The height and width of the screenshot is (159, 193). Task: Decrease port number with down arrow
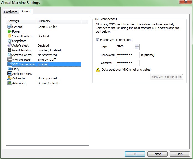(137, 48)
